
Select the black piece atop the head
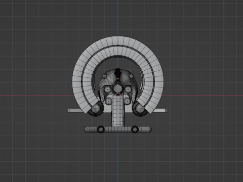[118, 73]
